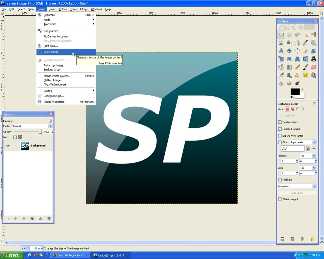Select the Fuzzy Select magic wand tool
324x259 pixels.
point(306,35)
